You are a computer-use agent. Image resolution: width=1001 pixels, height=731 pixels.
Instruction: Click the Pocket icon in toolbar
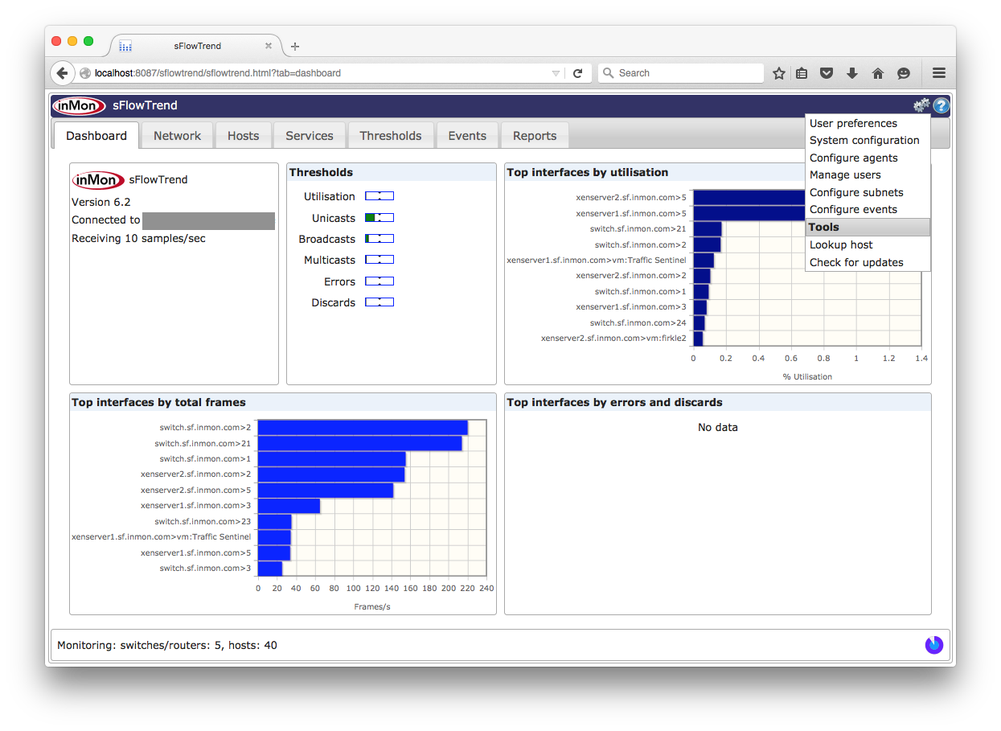pyautogui.click(x=827, y=73)
